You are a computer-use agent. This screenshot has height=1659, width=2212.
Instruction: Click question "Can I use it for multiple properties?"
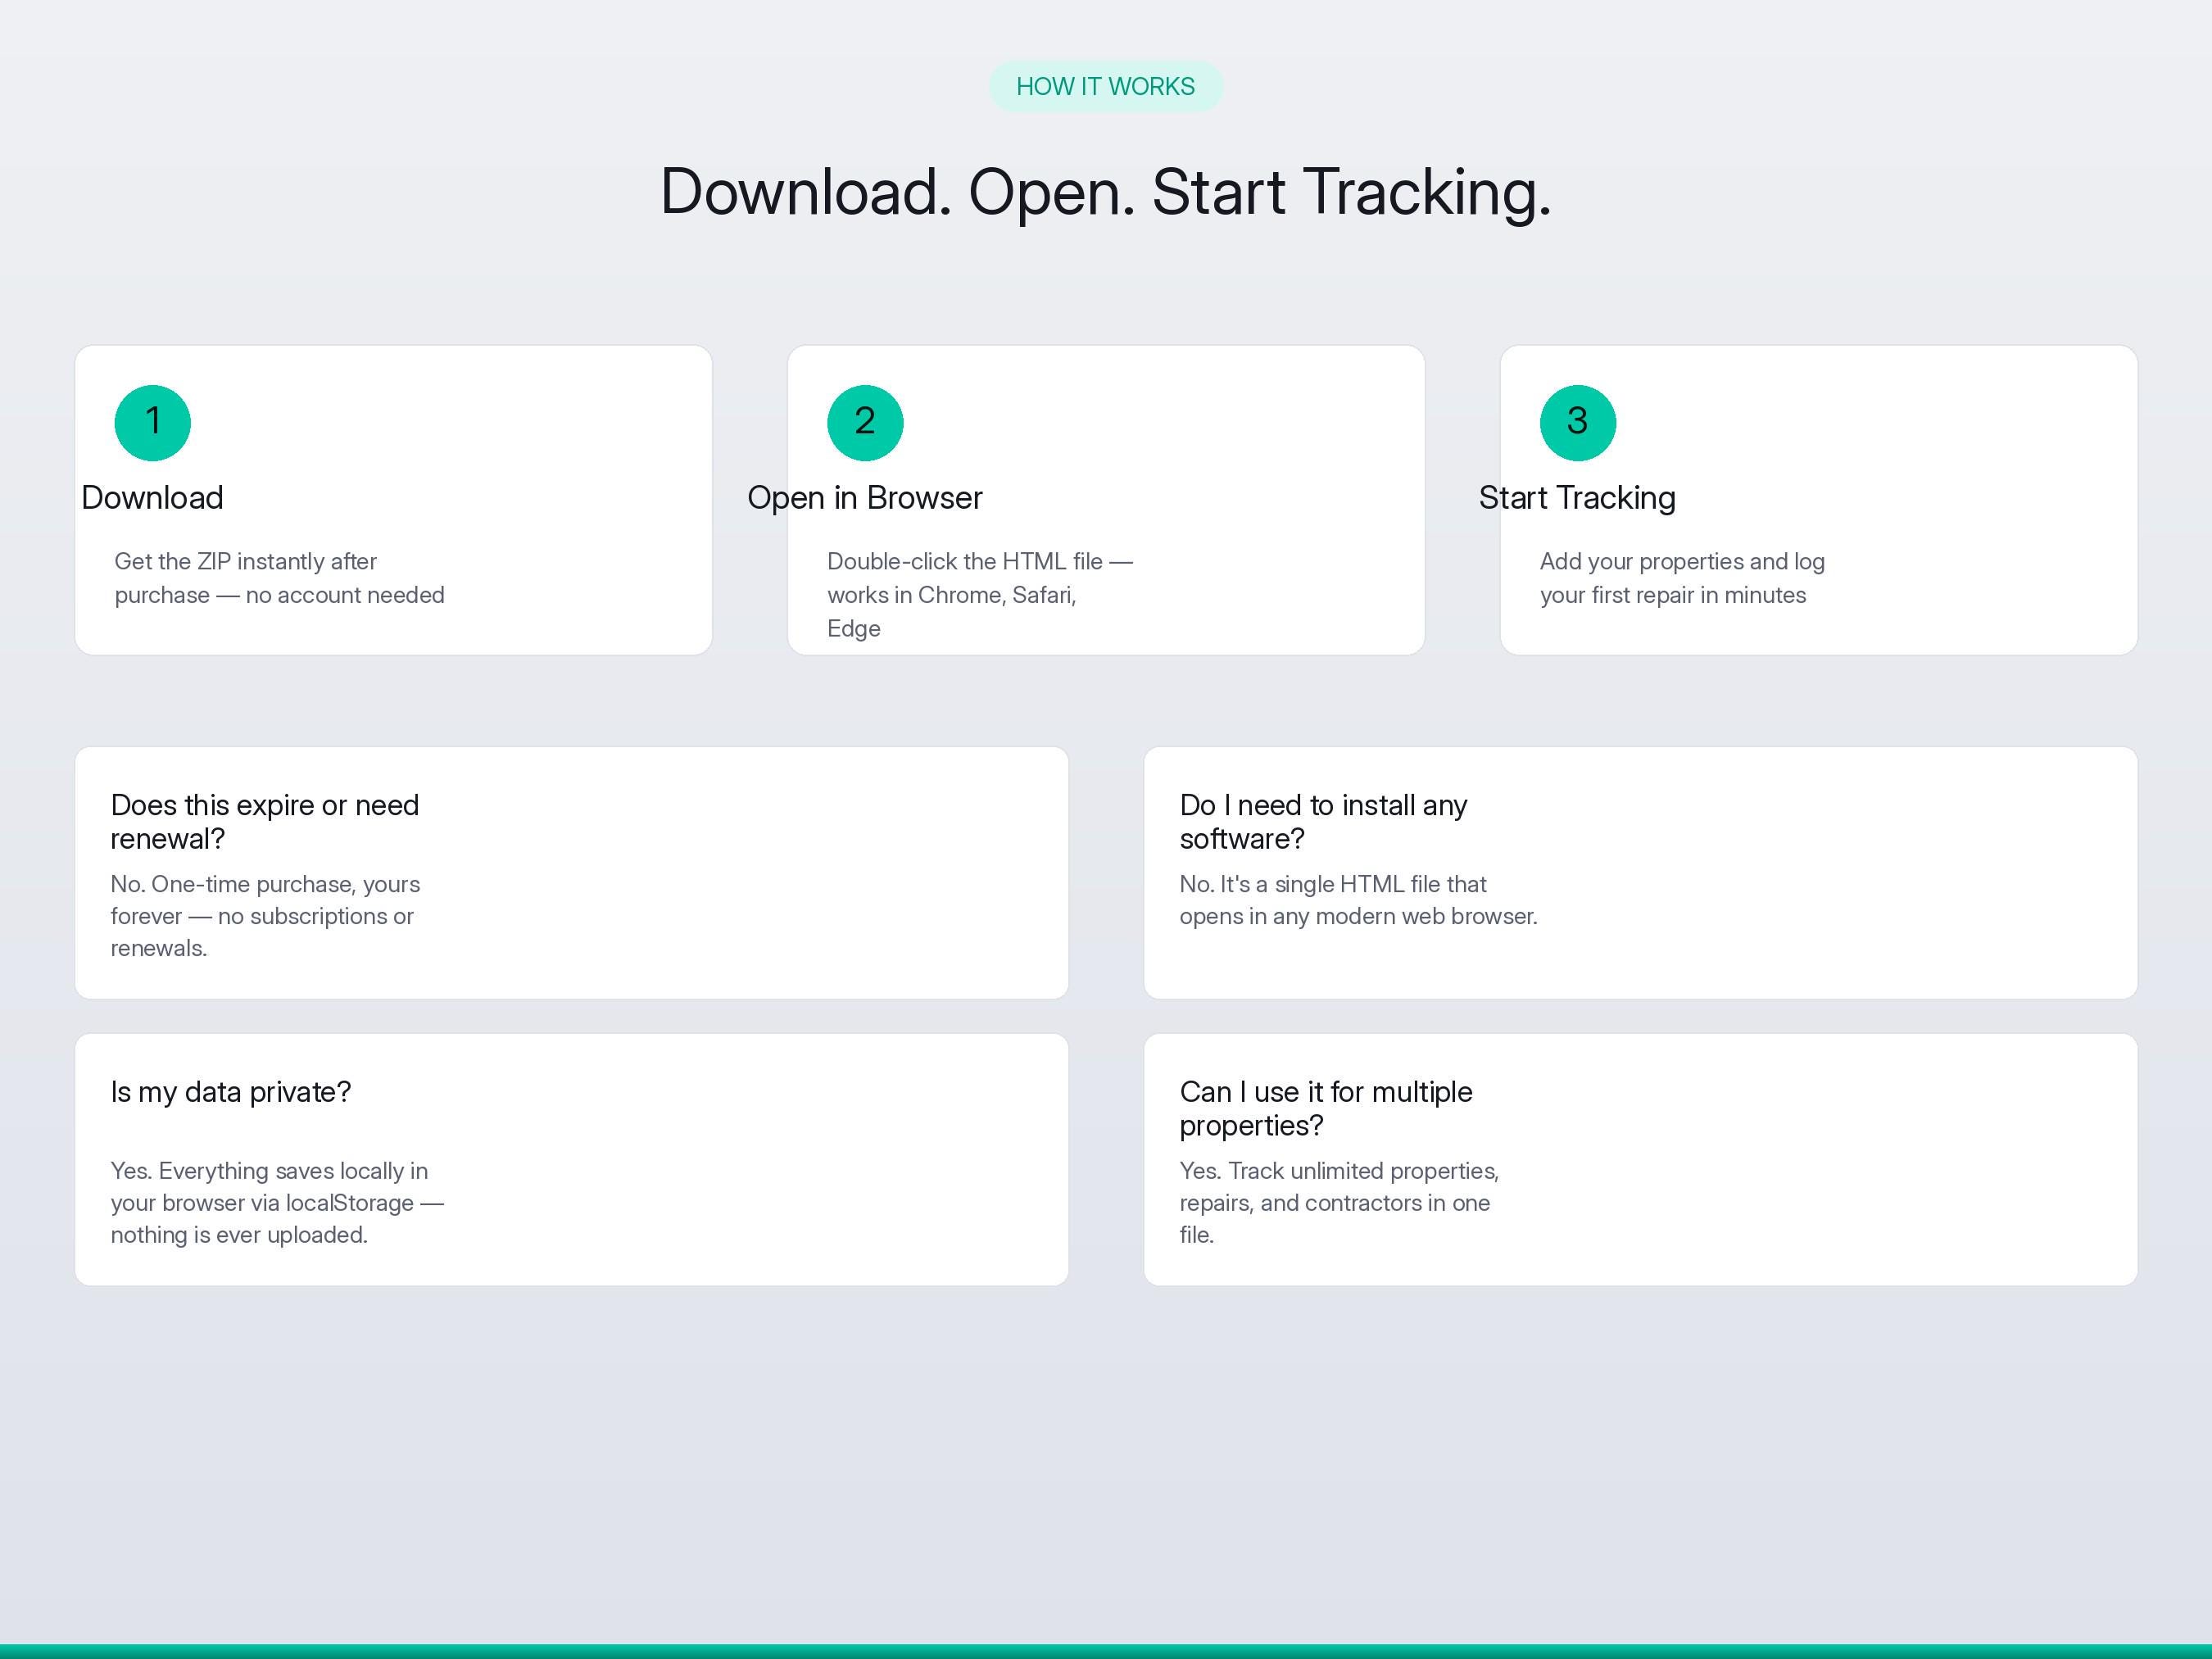coord(1326,1109)
